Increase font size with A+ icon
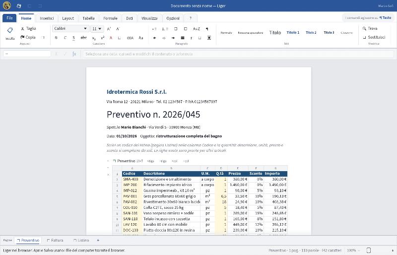 (x=109, y=29)
